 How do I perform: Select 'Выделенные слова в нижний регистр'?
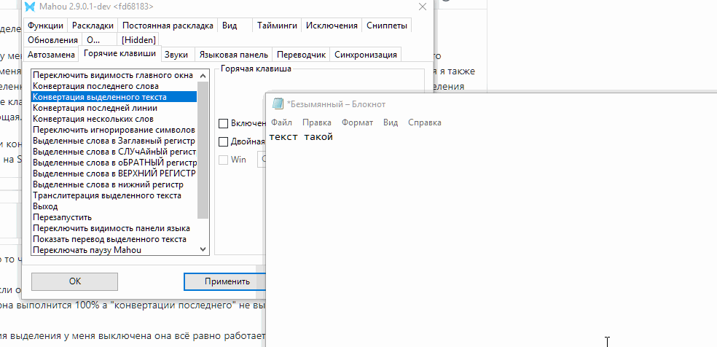tap(114, 184)
